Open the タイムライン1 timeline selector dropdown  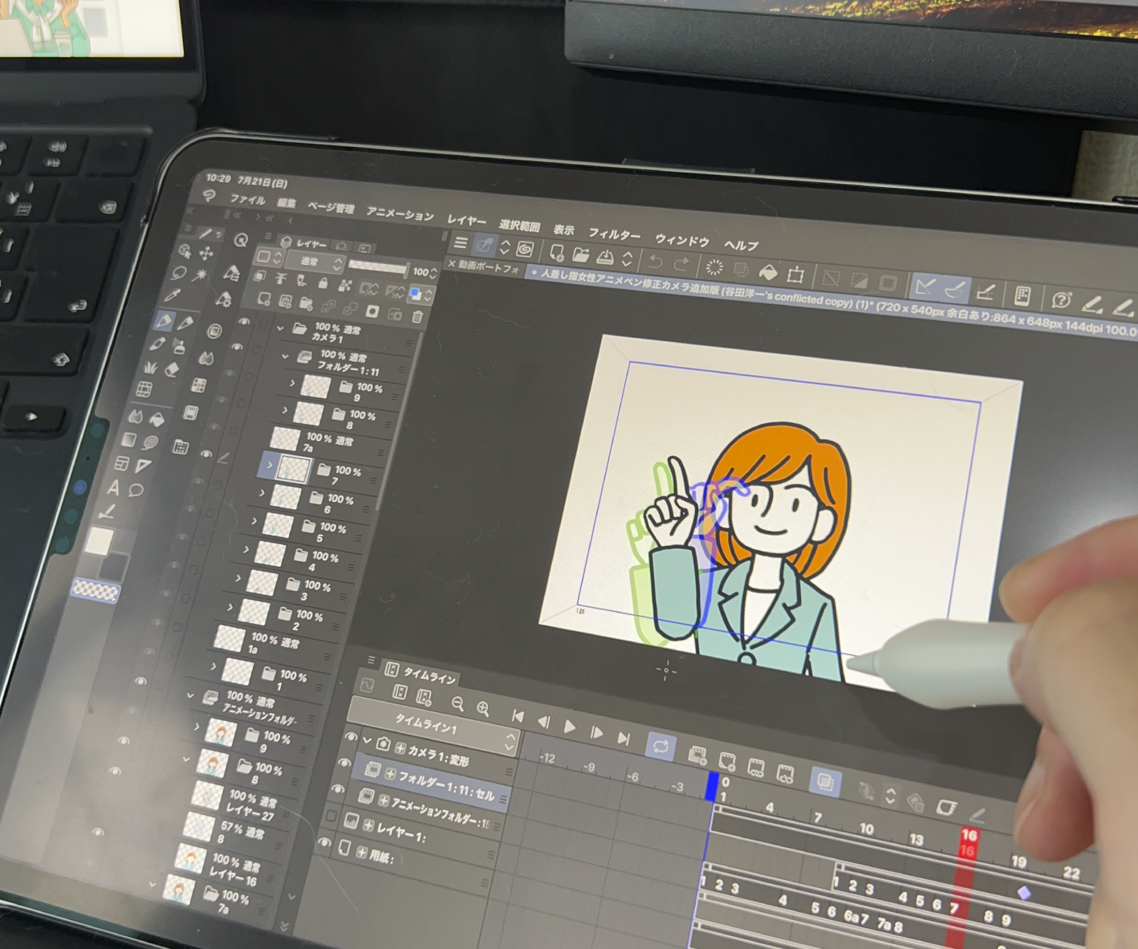pyautogui.click(x=434, y=725)
